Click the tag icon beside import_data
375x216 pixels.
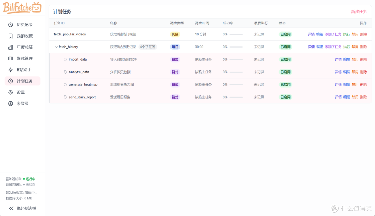[x=65, y=59]
